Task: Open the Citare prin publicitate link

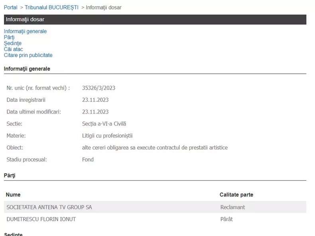Action: tap(28, 55)
